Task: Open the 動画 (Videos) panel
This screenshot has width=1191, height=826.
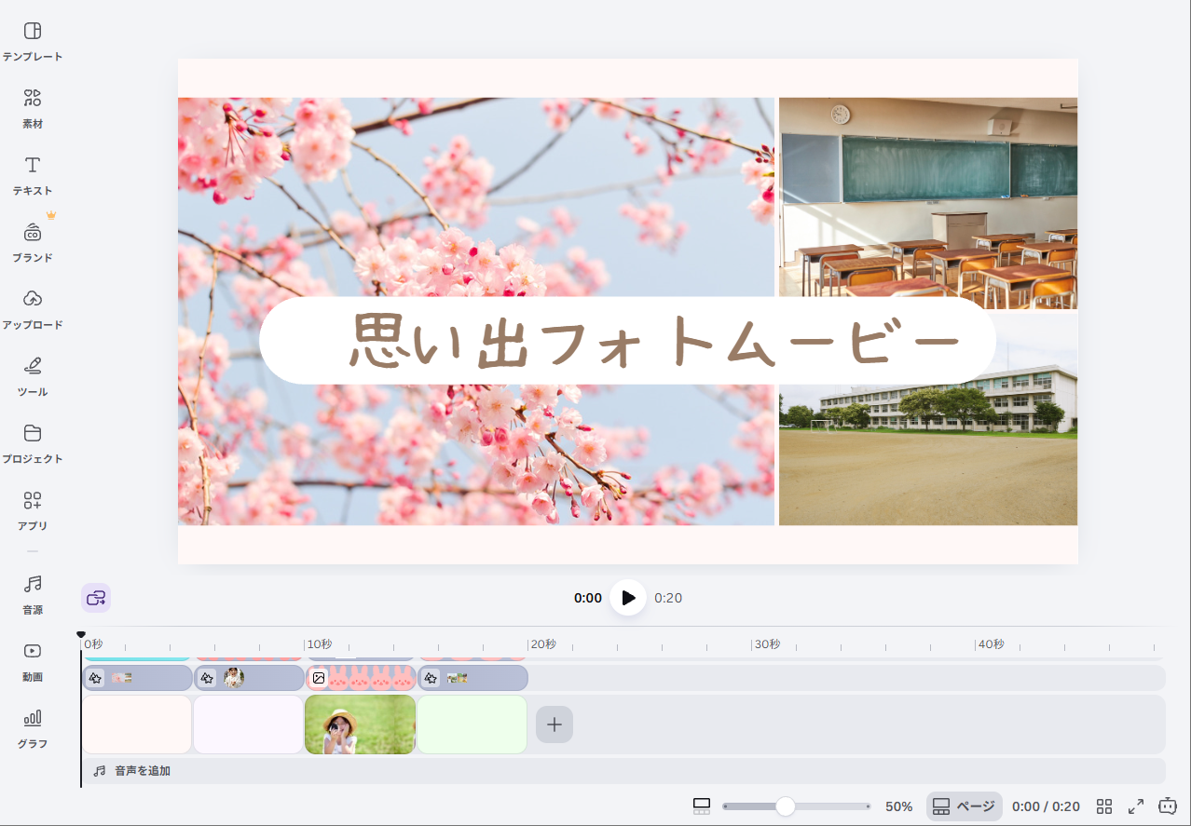Action: [33, 662]
